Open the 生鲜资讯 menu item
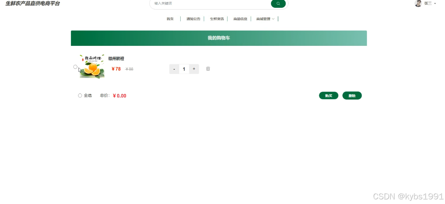This screenshot has width=445, height=204. [217, 19]
